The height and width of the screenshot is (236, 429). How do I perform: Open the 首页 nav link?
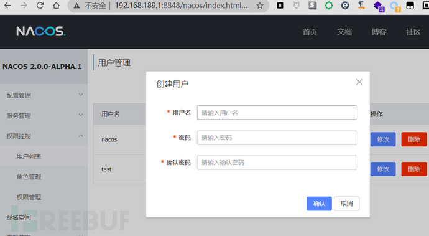coord(310,32)
